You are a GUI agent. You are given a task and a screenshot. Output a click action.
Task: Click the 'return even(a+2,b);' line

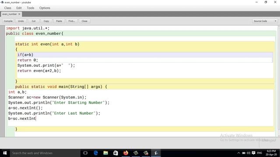click(39, 71)
